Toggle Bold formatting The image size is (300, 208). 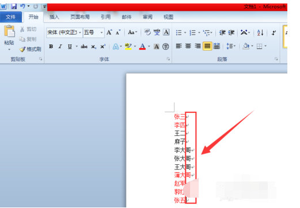tap(51, 47)
